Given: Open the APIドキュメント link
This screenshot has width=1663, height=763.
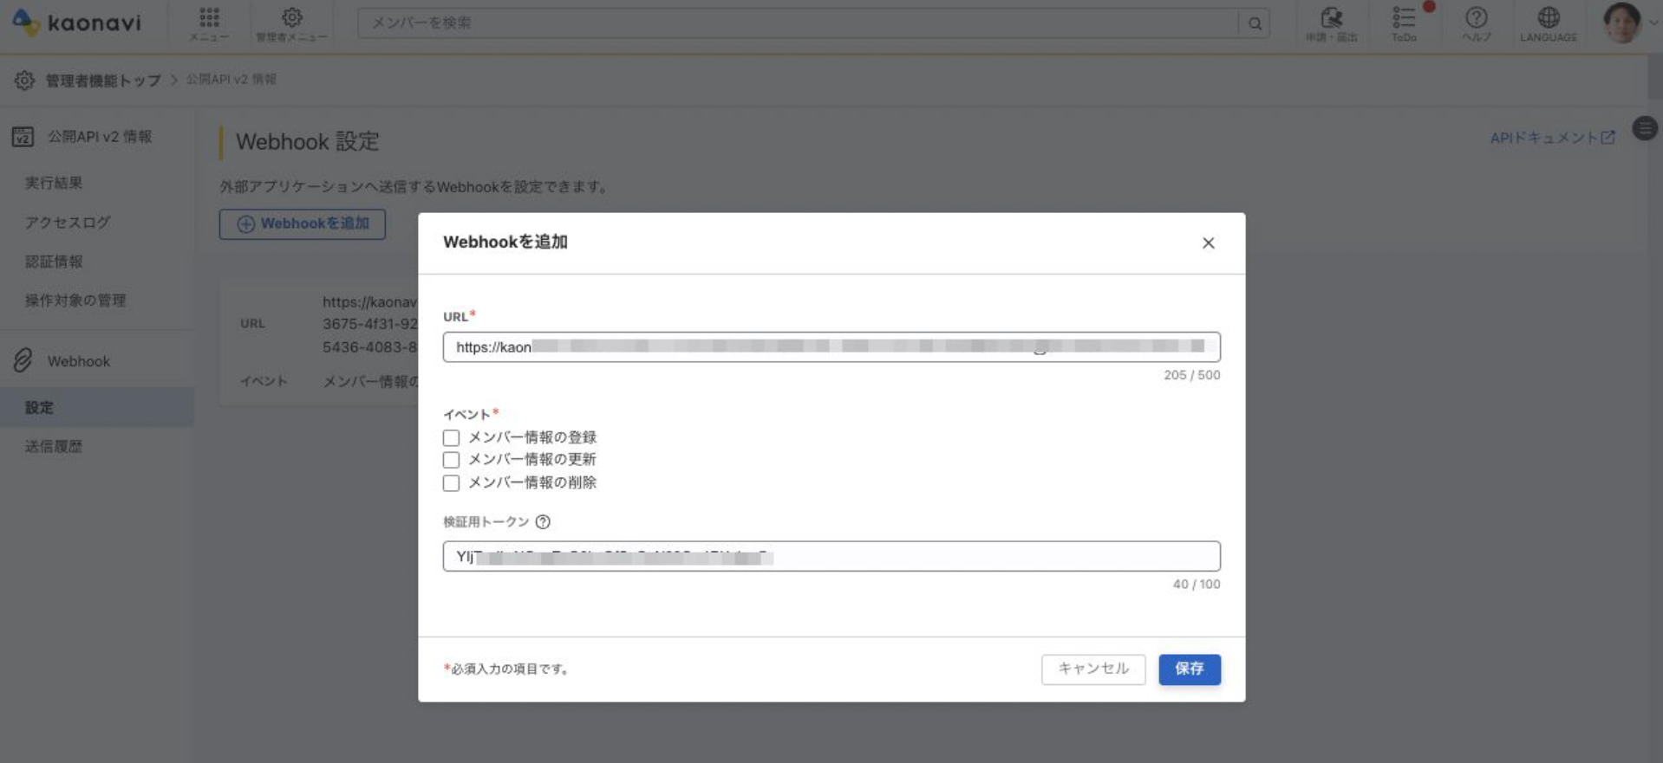Looking at the screenshot, I should [x=1552, y=138].
